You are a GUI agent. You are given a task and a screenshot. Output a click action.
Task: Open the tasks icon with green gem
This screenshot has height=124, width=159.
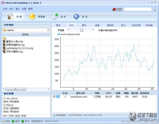point(55,17)
